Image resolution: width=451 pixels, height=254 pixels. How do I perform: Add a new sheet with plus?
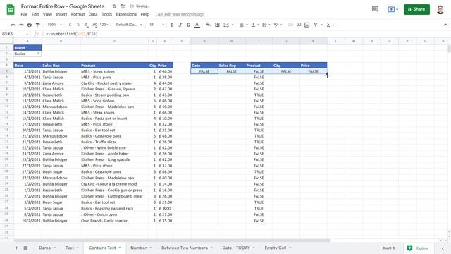point(16,248)
